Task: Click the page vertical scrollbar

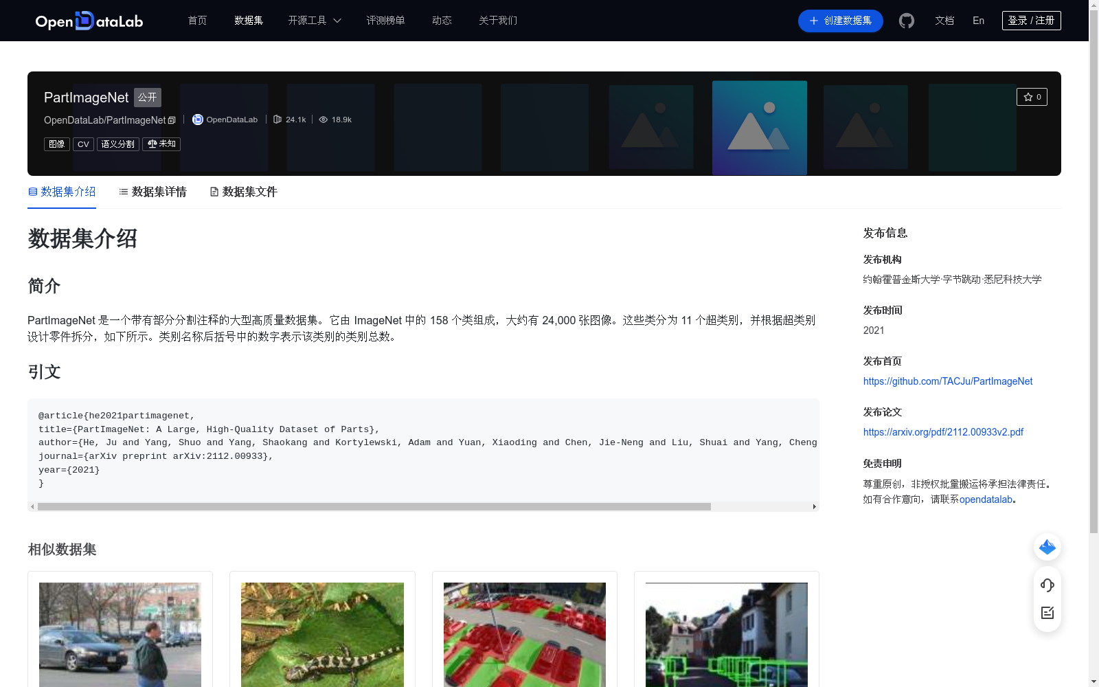Action: 1094,271
